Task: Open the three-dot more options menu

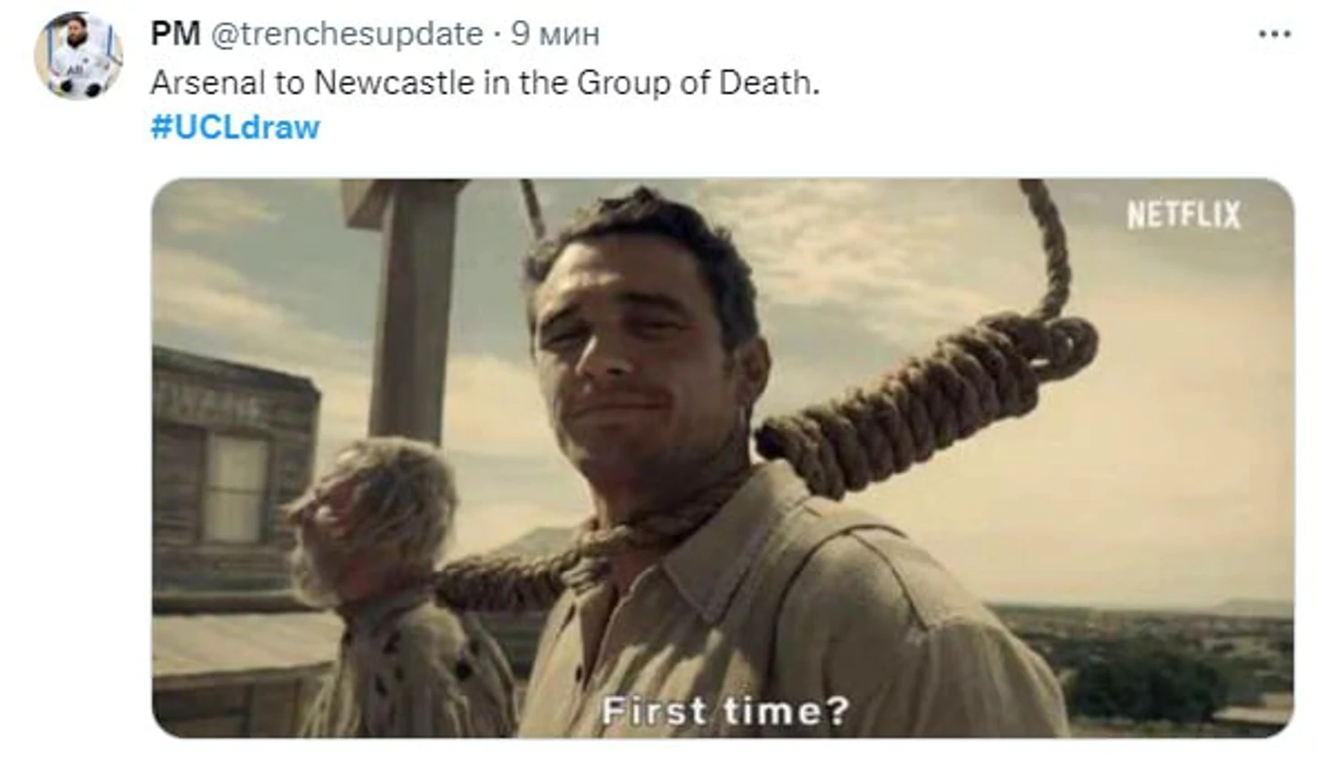Action: [1274, 34]
